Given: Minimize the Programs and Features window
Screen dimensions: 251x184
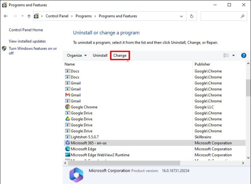Looking at the screenshot, I should point(215,5).
